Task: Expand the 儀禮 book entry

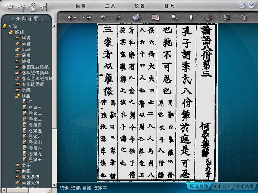Action: coord(18,61)
